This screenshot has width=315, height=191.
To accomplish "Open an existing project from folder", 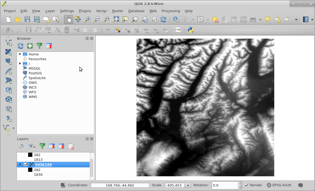I will [18, 19].
